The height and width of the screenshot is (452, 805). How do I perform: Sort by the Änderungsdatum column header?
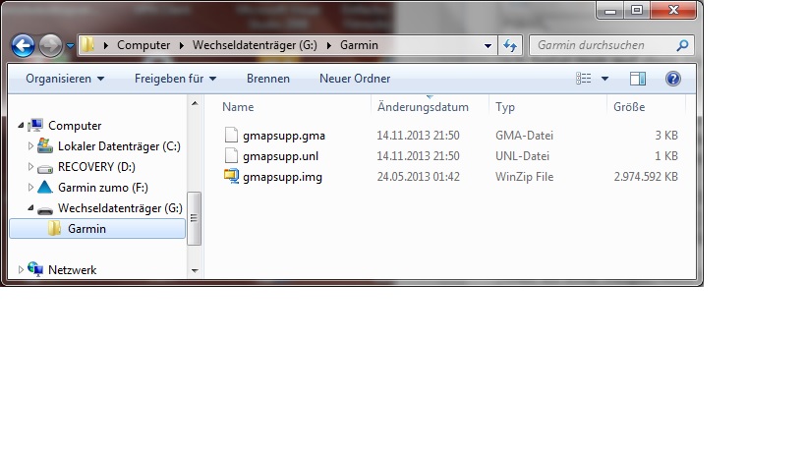pyautogui.click(x=422, y=107)
